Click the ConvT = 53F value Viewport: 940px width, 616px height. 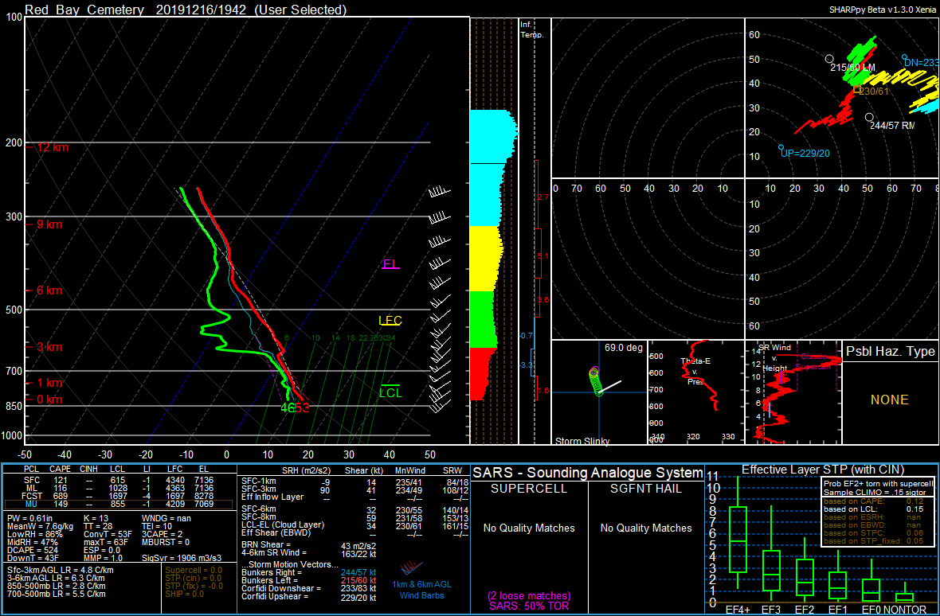click(x=106, y=534)
